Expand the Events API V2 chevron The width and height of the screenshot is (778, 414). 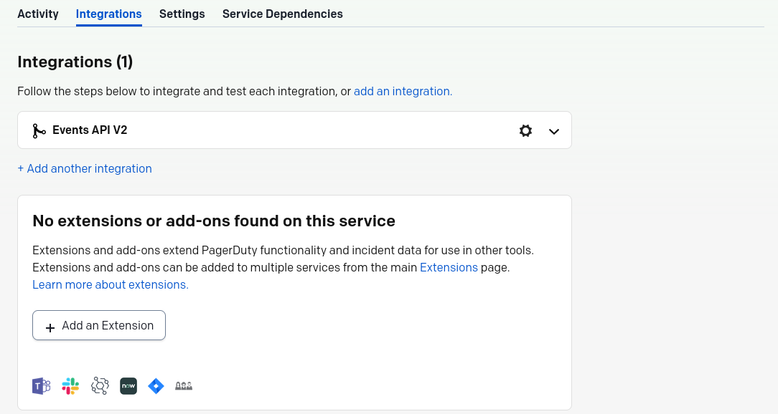(x=554, y=131)
